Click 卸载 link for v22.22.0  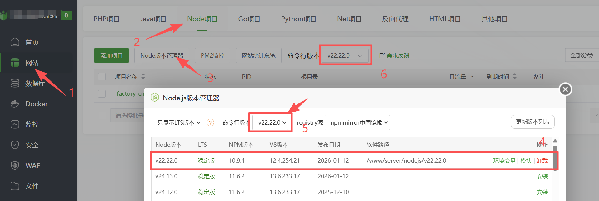[x=542, y=161]
